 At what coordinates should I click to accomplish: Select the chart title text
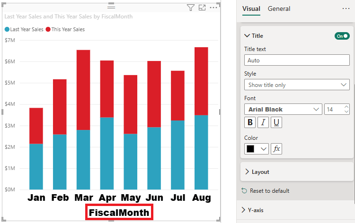[68, 17]
